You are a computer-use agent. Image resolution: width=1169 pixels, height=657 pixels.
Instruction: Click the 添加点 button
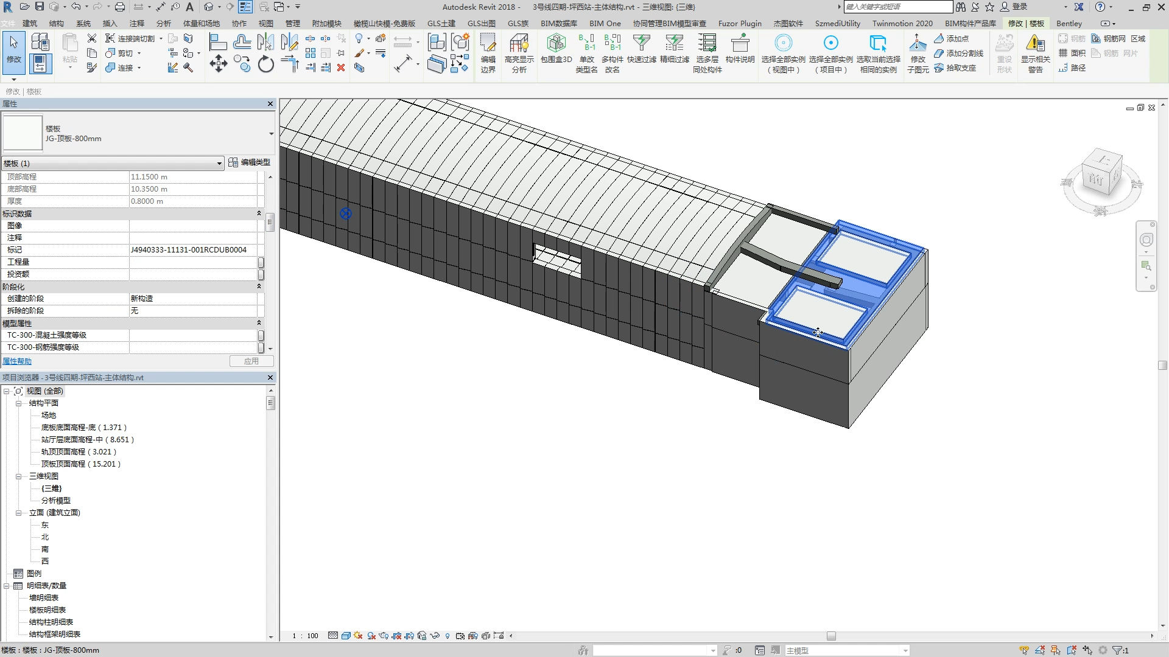point(952,38)
